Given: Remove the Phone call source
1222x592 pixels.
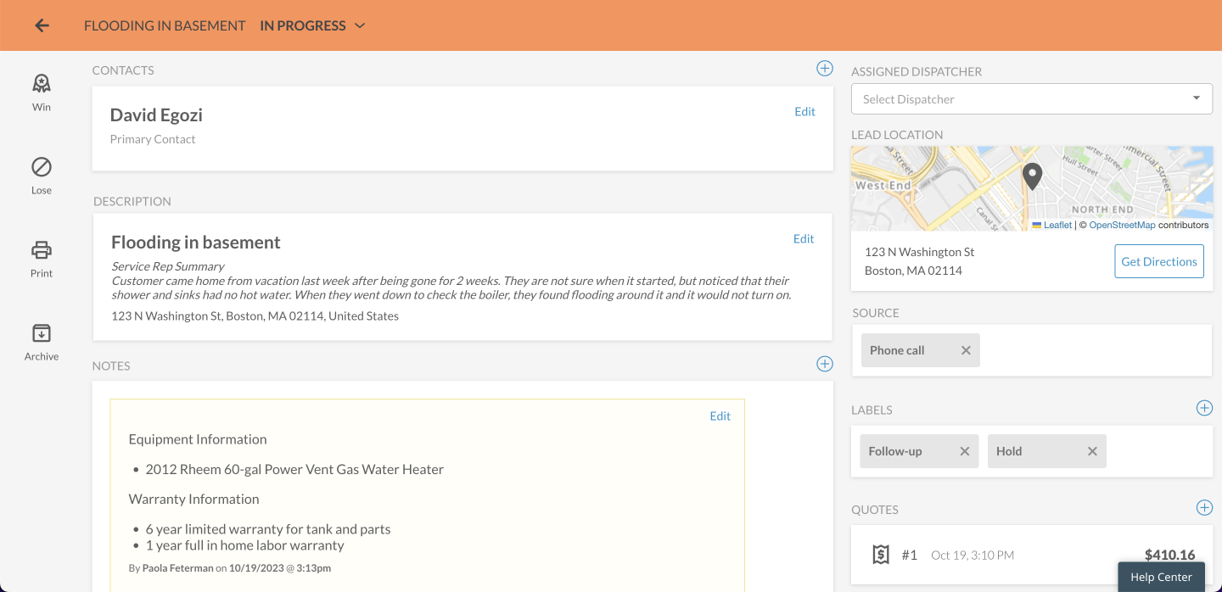Looking at the screenshot, I should [x=965, y=349].
